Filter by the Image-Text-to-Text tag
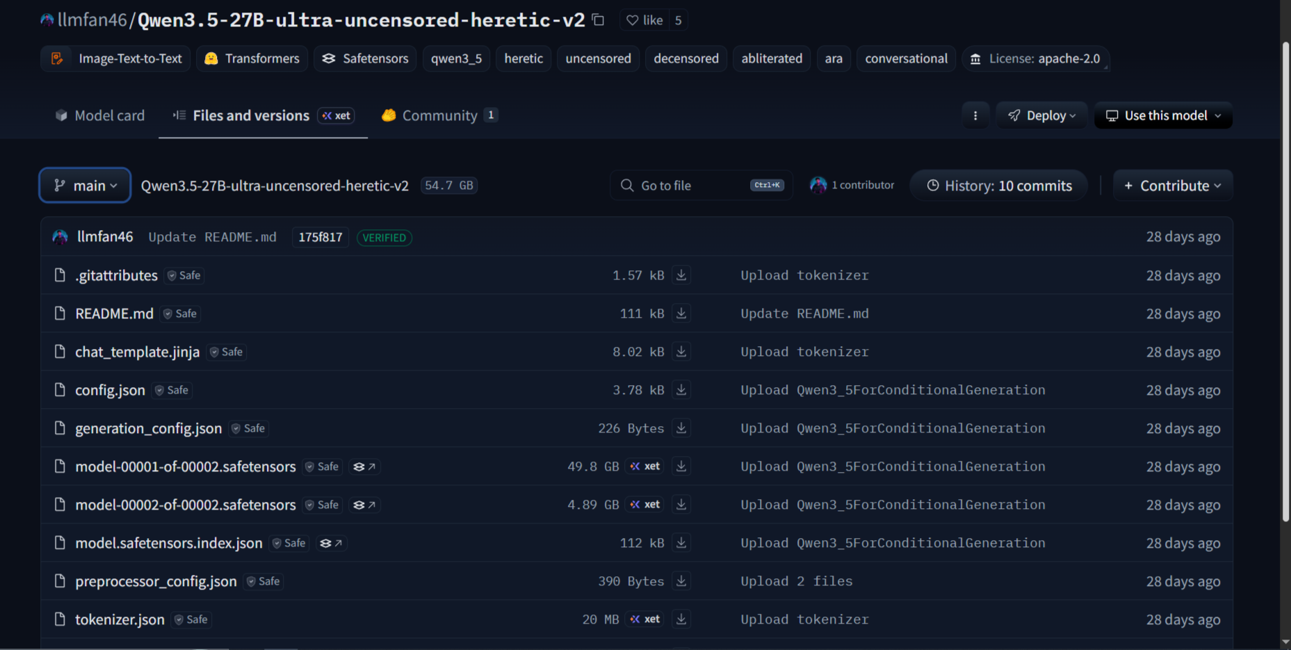 [x=115, y=58]
